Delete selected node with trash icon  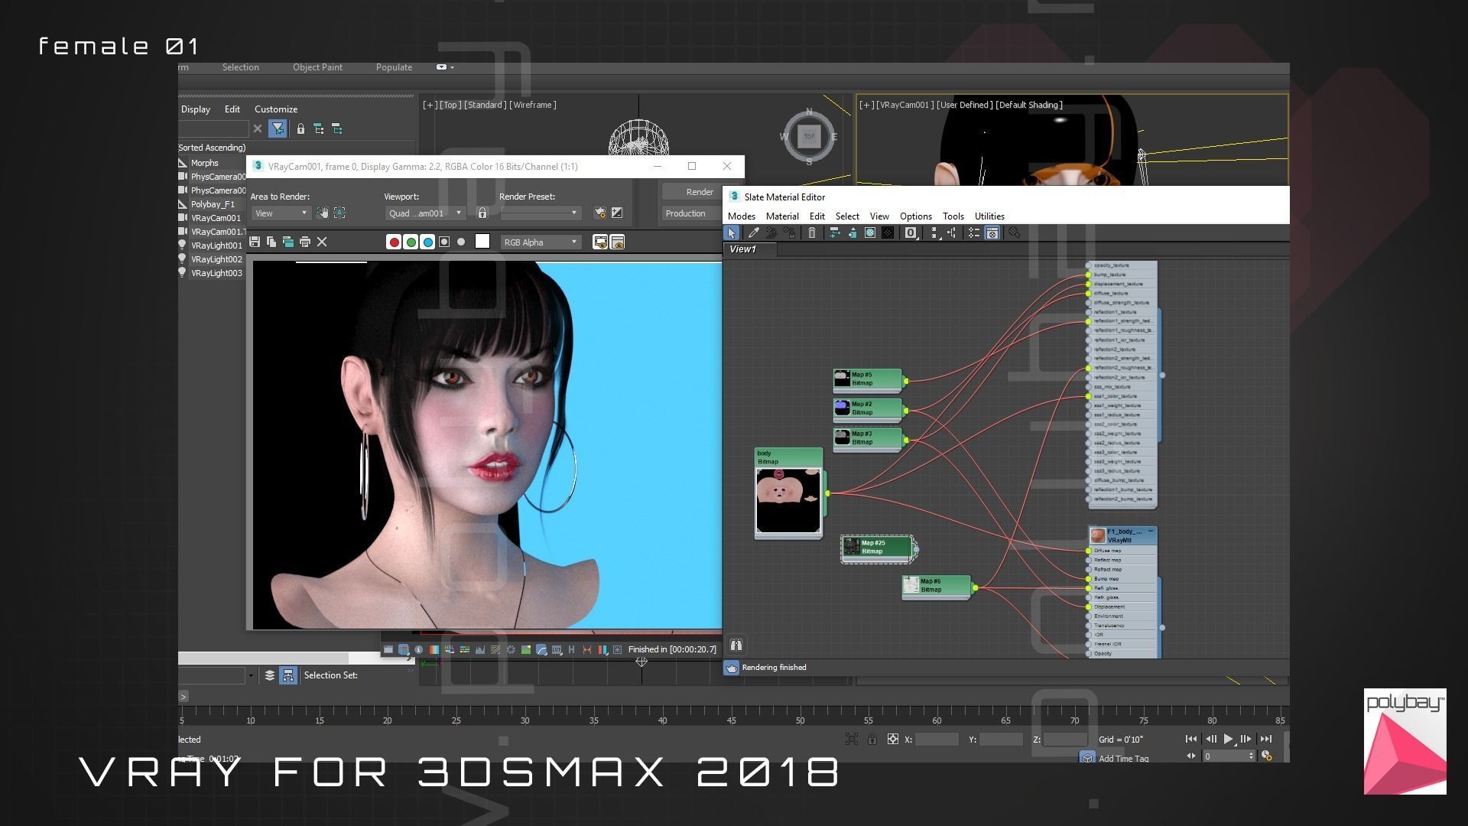coord(812,233)
